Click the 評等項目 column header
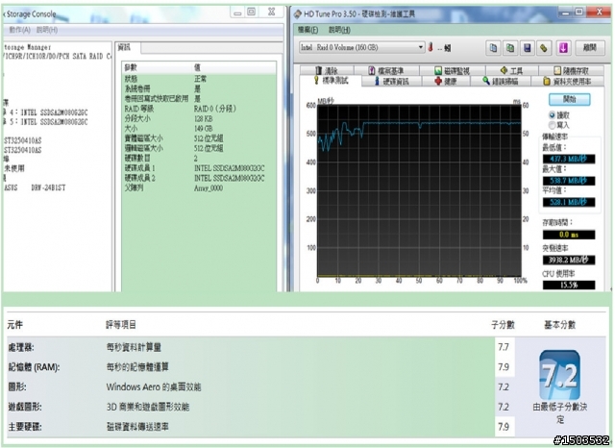This screenshot has width=615, height=448. (x=121, y=325)
